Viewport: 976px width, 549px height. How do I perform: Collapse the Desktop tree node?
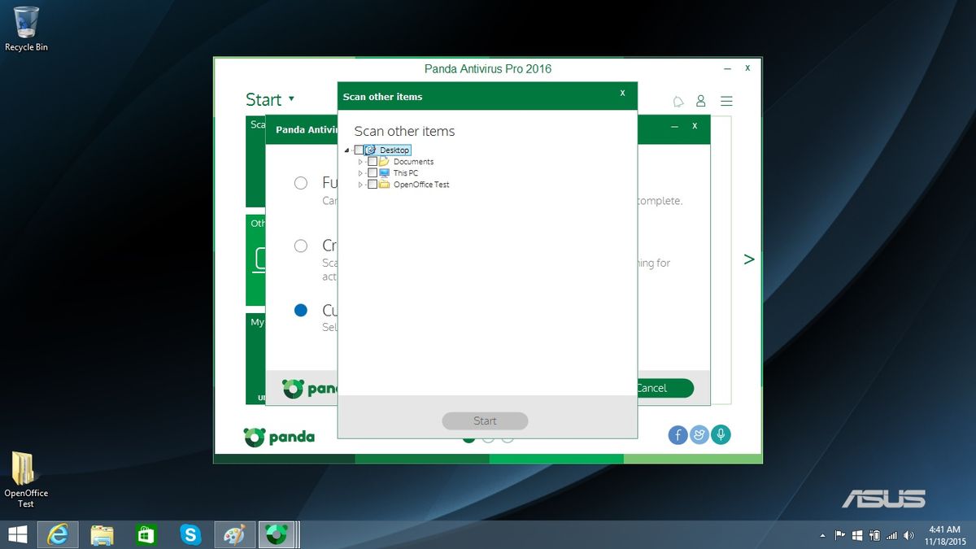coord(348,150)
